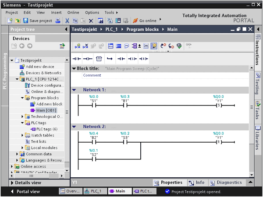263x197 pixels.
Task: Insert a Reset coil instruction
Action: [144, 59]
